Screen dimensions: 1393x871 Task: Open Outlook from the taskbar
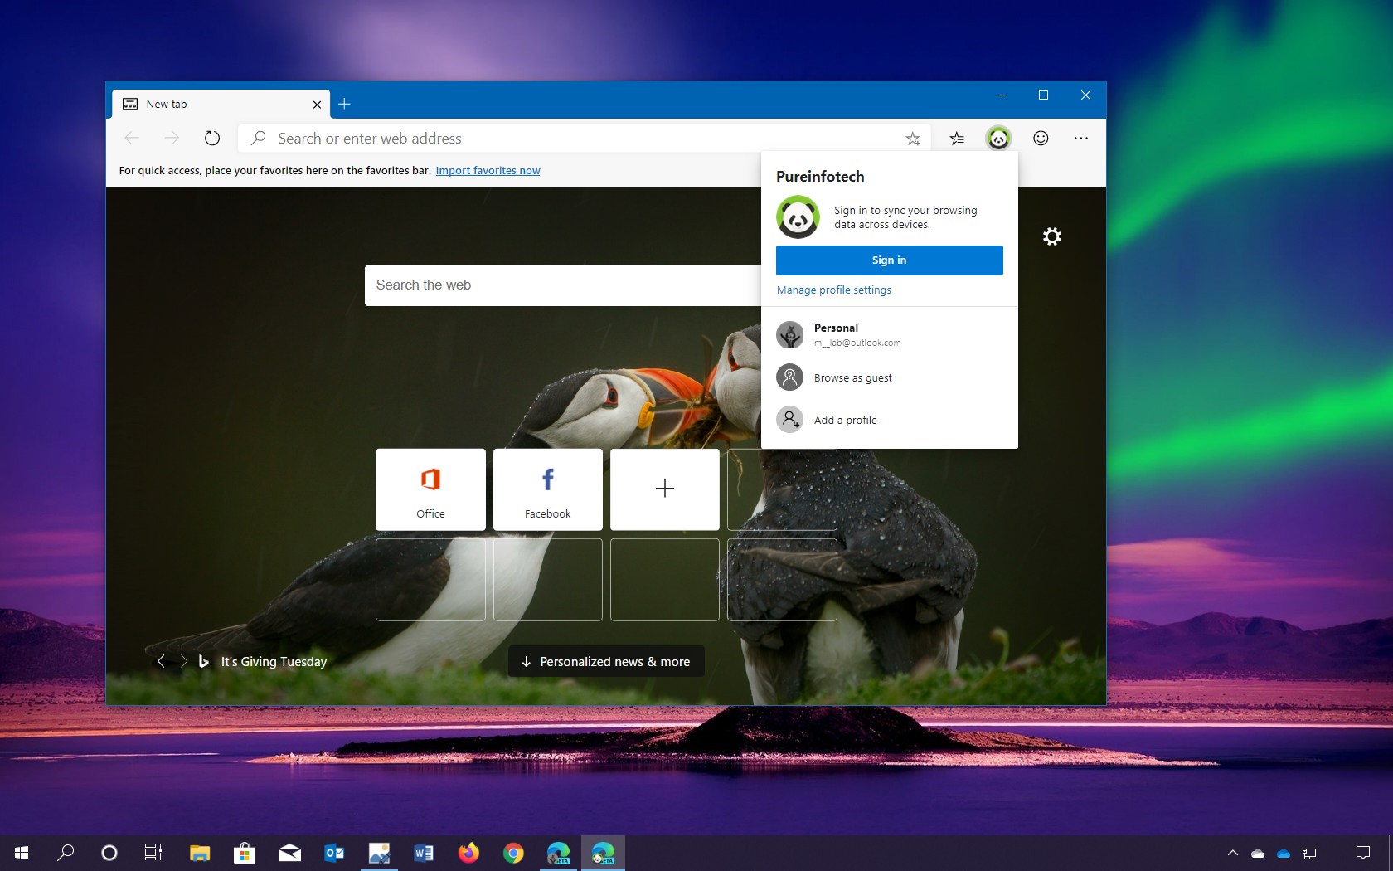point(334,853)
